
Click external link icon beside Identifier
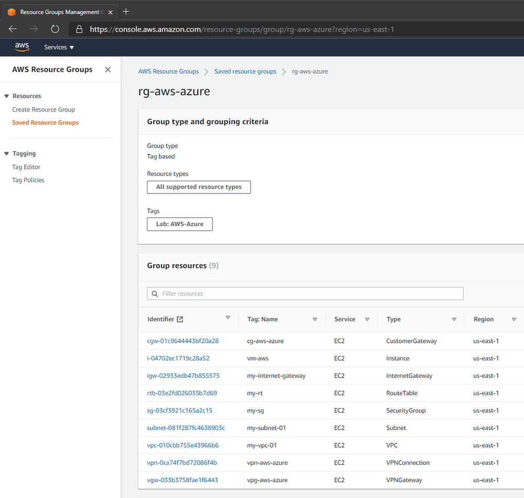coord(180,319)
